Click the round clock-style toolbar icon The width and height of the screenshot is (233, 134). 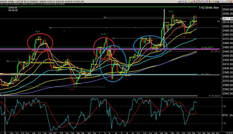point(197,1)
